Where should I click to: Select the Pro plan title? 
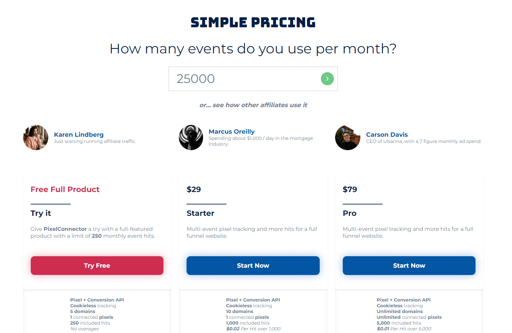pyautogui.click(x=349, y=213)
